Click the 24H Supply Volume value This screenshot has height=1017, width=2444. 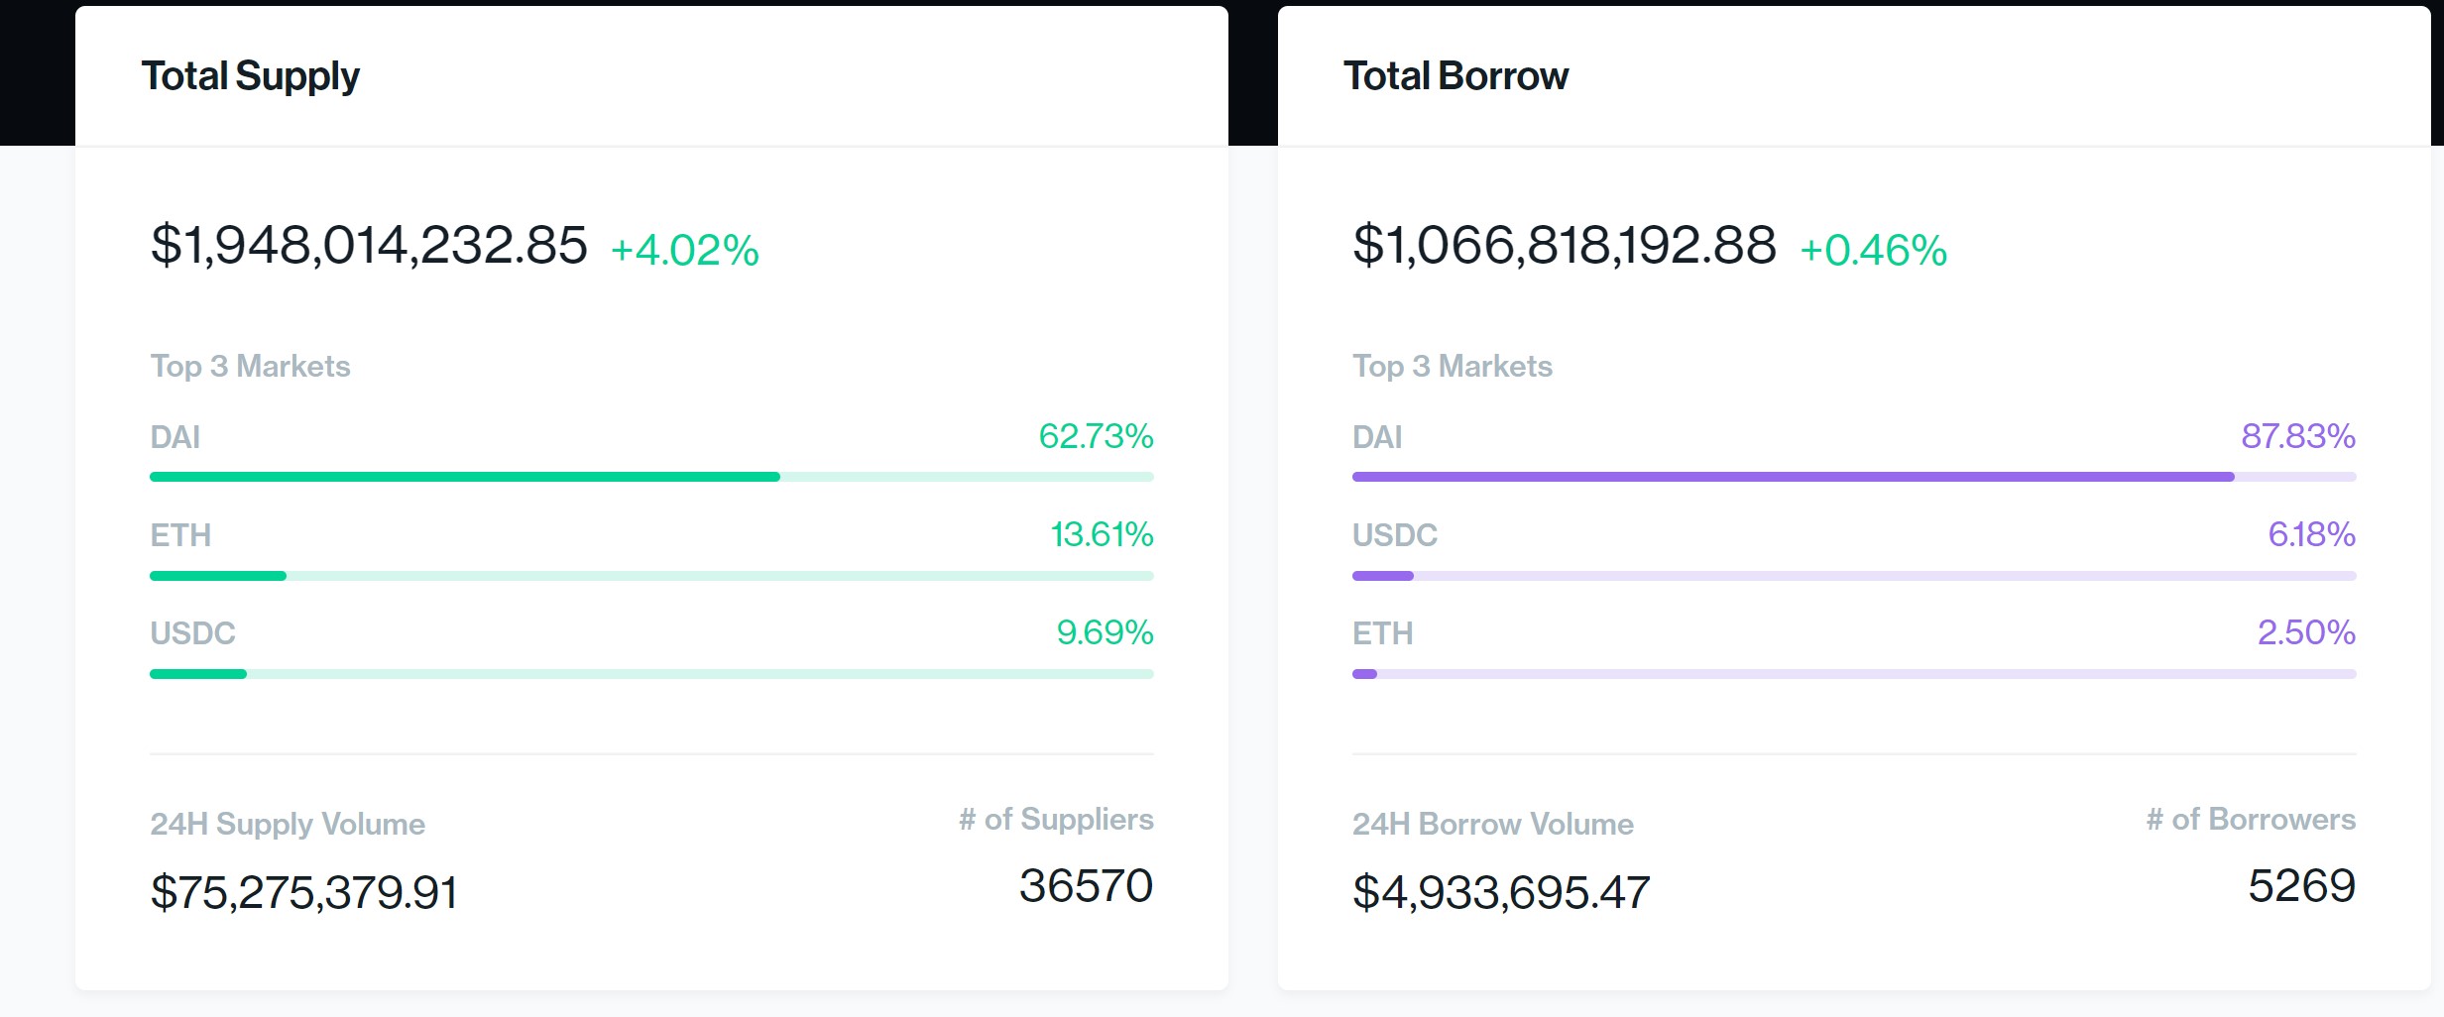(303, 892)
